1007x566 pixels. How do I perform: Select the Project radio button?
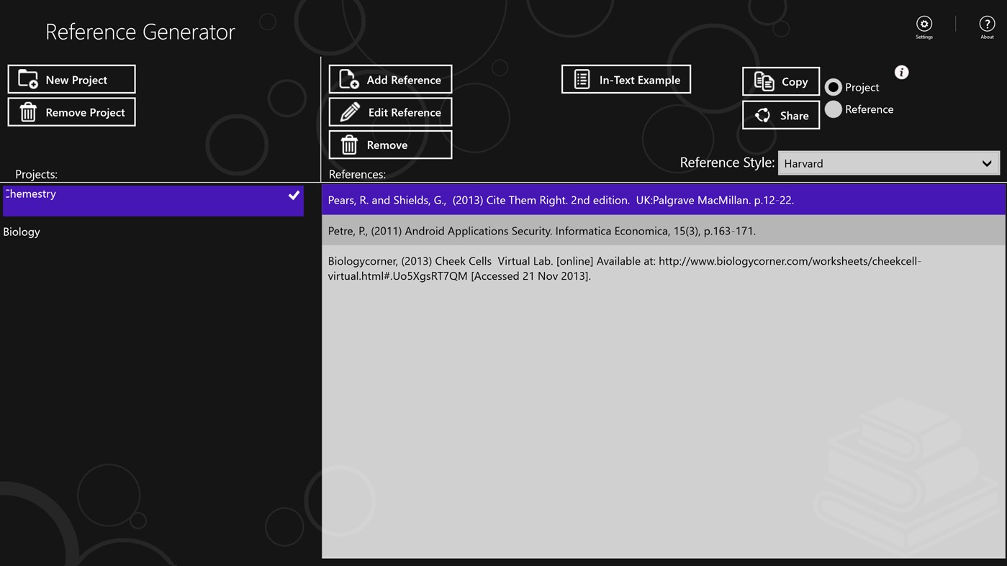pyautogui.click(x=834, y=87)
